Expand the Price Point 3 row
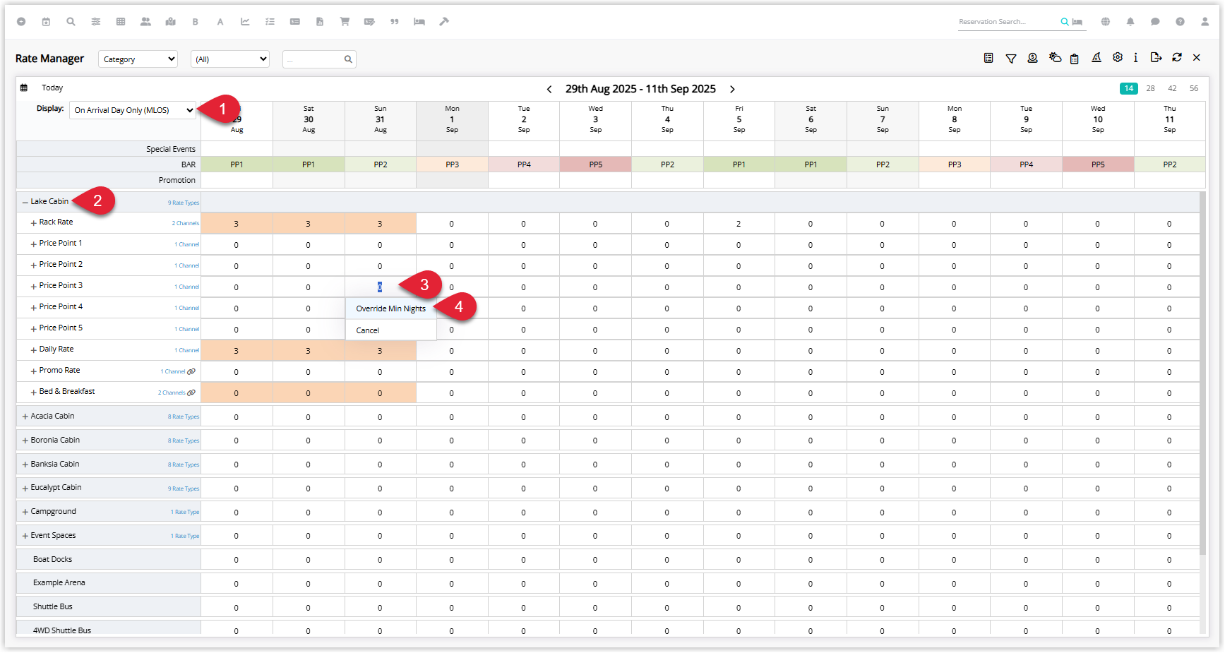 click(x=33, y=287)
